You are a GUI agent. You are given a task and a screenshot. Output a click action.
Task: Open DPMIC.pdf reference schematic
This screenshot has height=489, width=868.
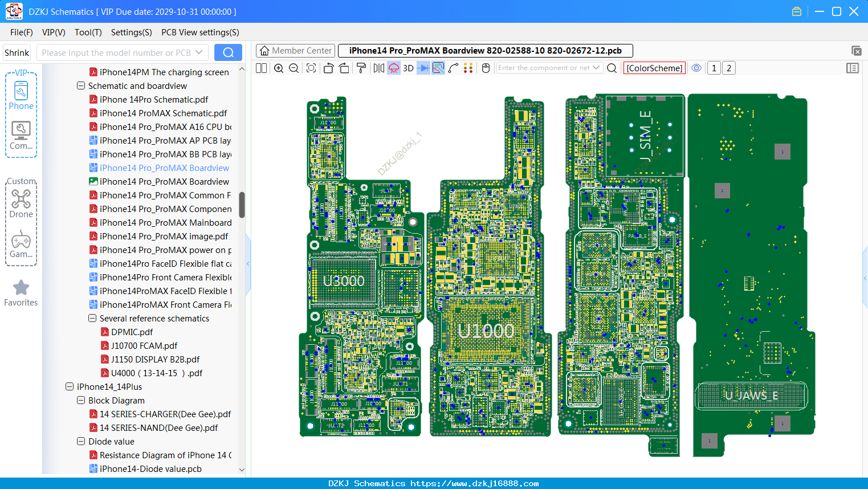(x=132, y=332)
